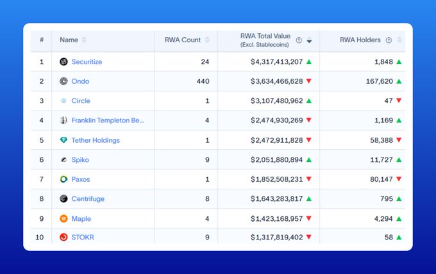436x274 pixels.
Task: Click the holders figure 11,727
Action: (382, 159)
